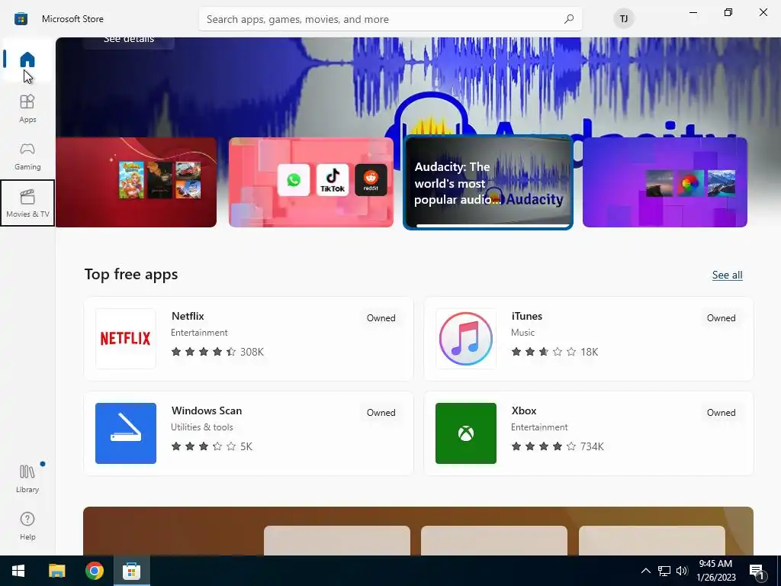Open the Windows Scan app icon
Image resolution: width=781 pixels, height=586 pixels.
(126, 433)
